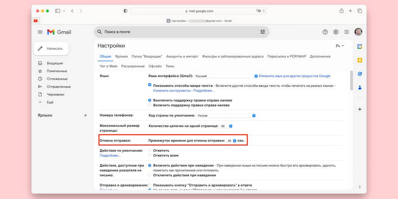The height and width of the screenshot is (199, 398).
Task: Select the Ответить radio option
Action: (150, 150)
